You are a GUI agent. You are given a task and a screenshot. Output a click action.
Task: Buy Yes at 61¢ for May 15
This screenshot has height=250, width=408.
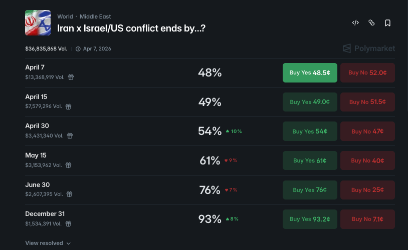click(310, 161)
